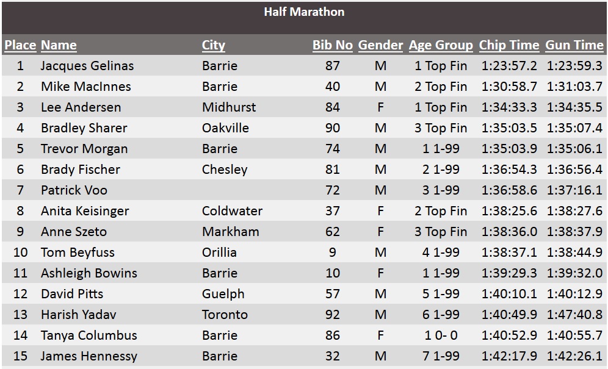Sort by the Name column header
The width and height of the screenshot is (608, 369).
click(x=59, y=45)
